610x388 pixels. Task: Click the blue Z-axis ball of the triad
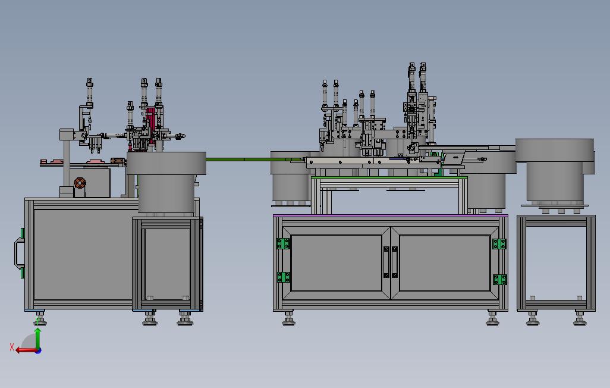[38, 351]
